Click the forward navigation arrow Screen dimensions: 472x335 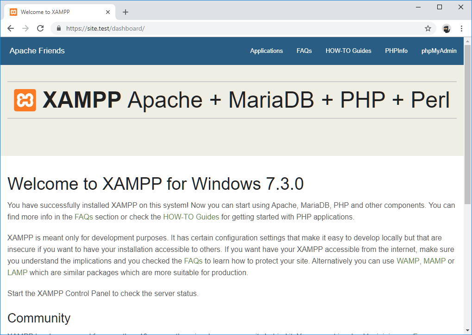click(x=25, y=28)
